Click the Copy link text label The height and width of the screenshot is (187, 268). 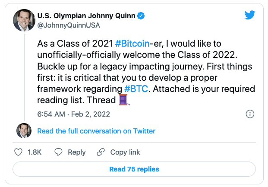coord(125,152)
